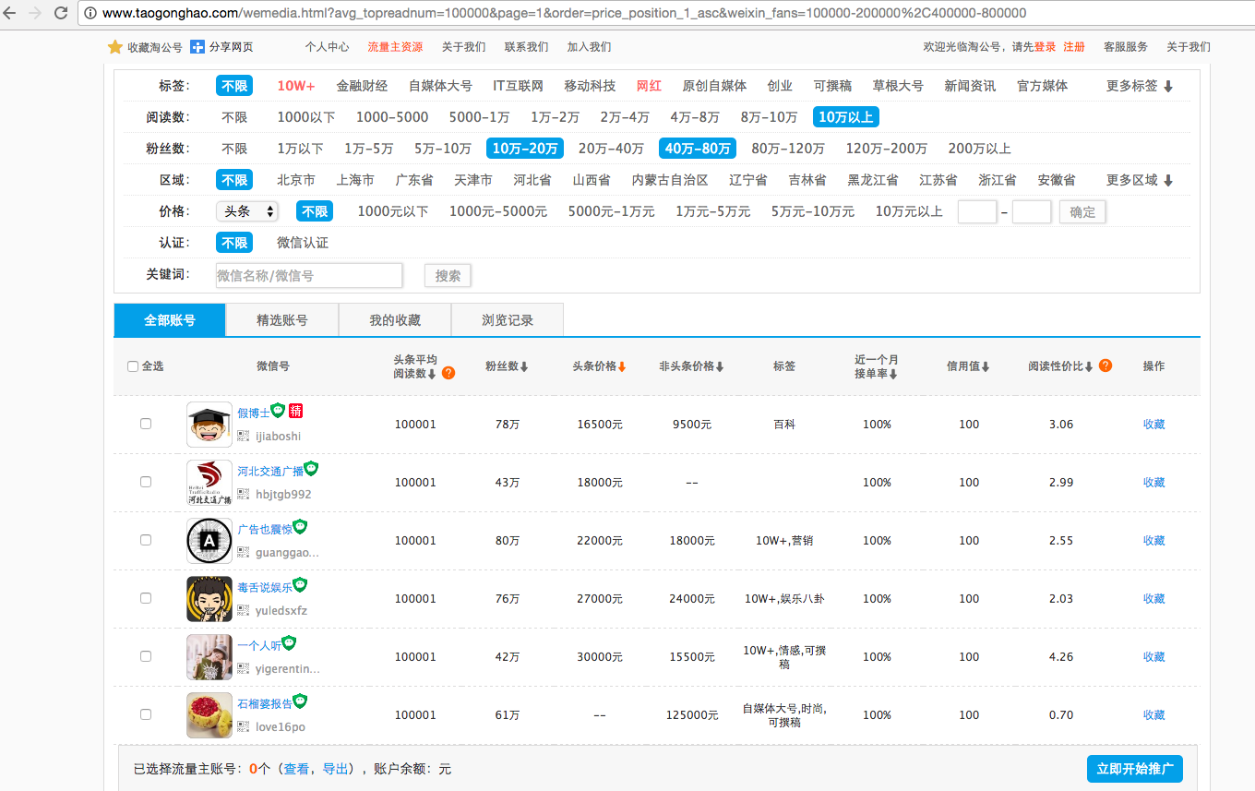The height and width of the screenshot is (791, 1255).
Task: Click the 微信名称/微信号 keyword search field
Action: click(x=309, y=275)
